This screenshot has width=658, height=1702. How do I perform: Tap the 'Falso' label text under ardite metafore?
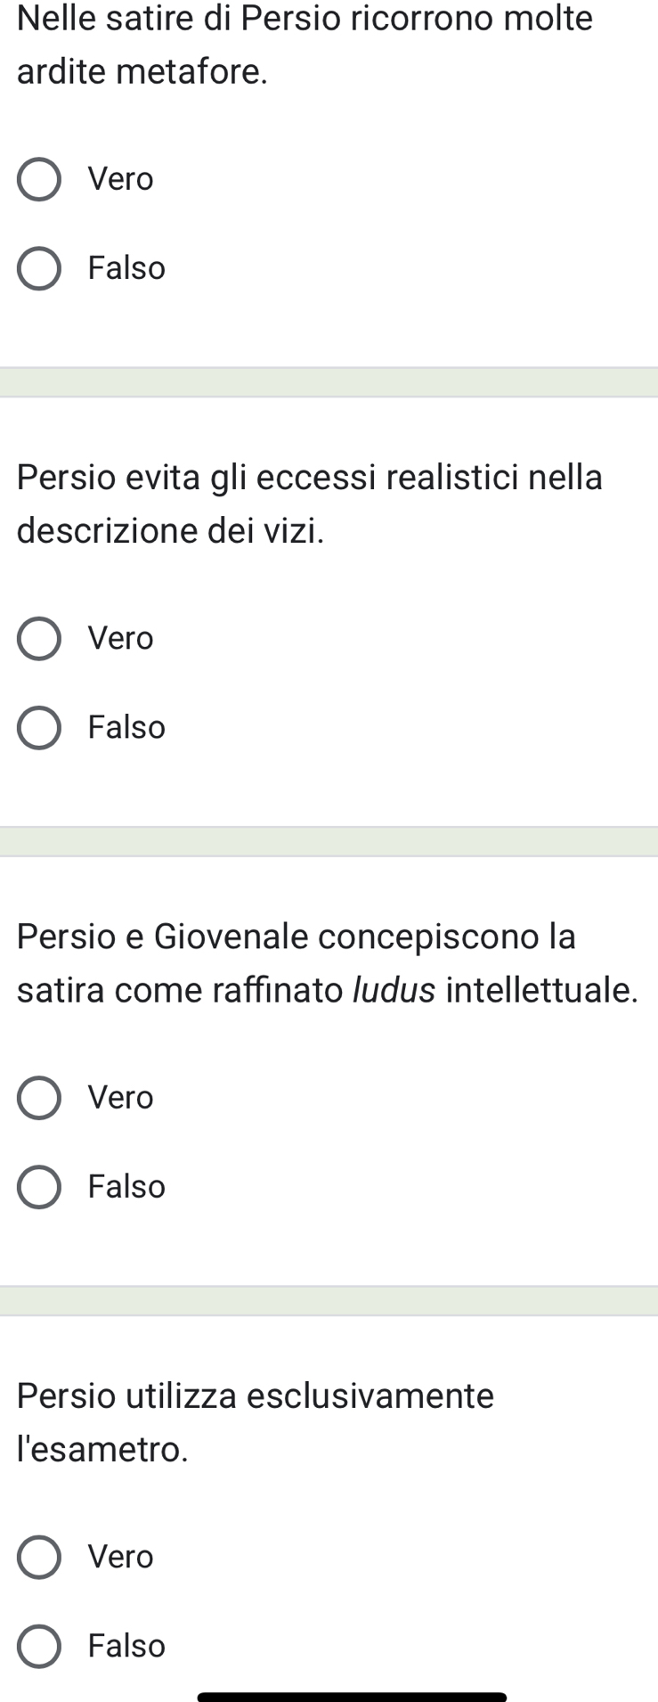coord(126,269)
